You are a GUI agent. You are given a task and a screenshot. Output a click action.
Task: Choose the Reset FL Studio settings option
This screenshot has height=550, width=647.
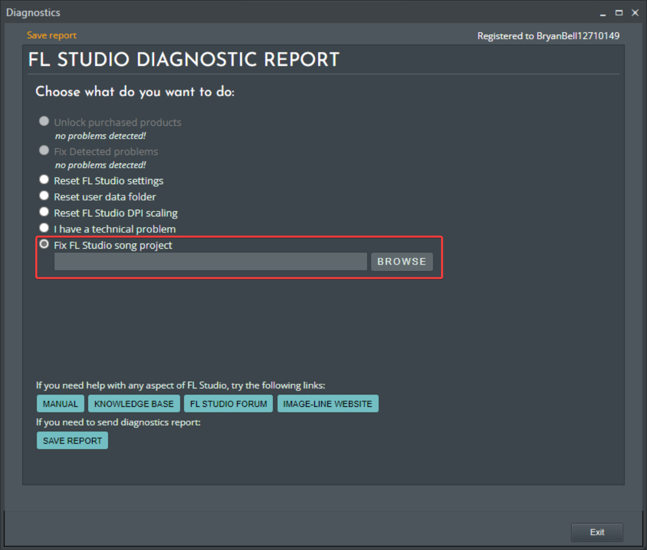[x=44, y=180]
